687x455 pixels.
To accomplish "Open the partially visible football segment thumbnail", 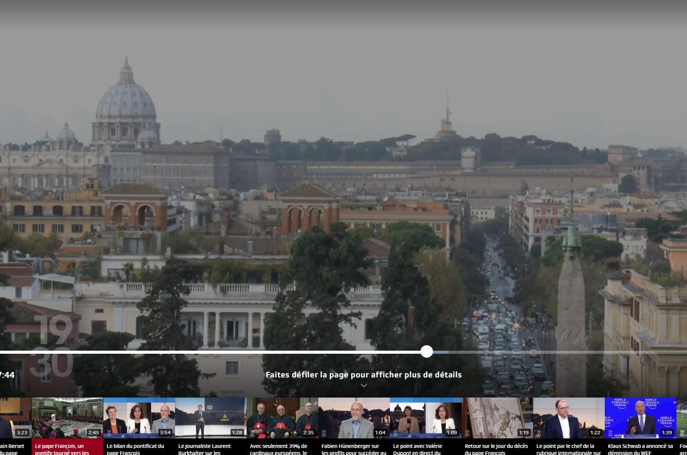I will coord(682,418).
